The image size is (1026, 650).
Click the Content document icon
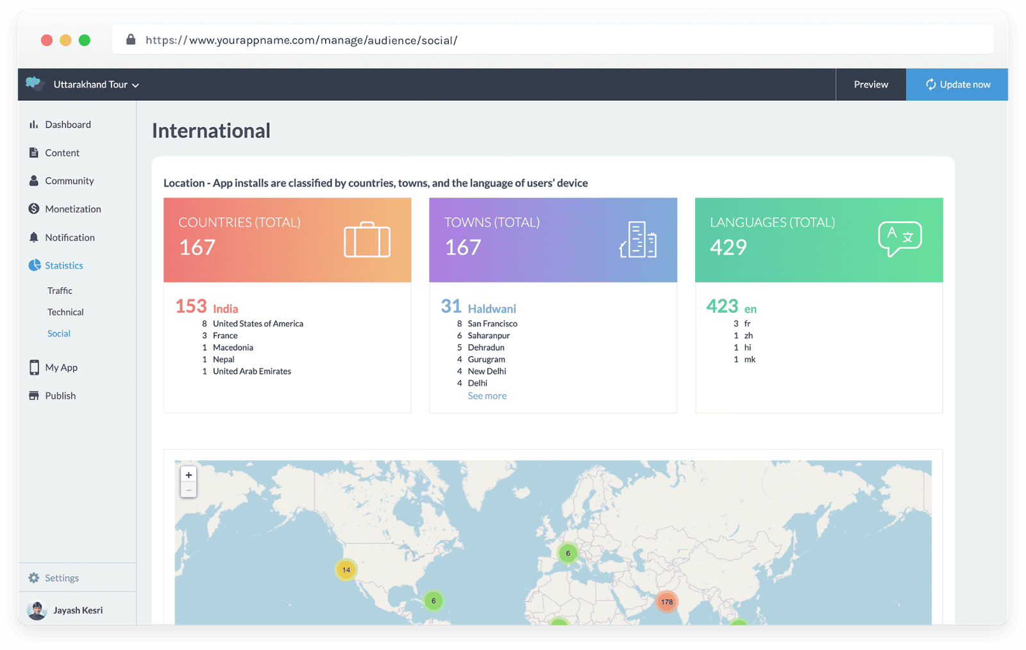pyautogui.click(x=33, y=153)
